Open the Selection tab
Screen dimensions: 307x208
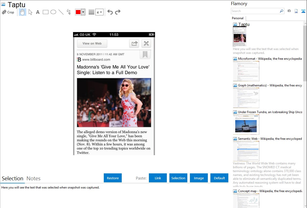pyautogui.click(x=13, y=179)
